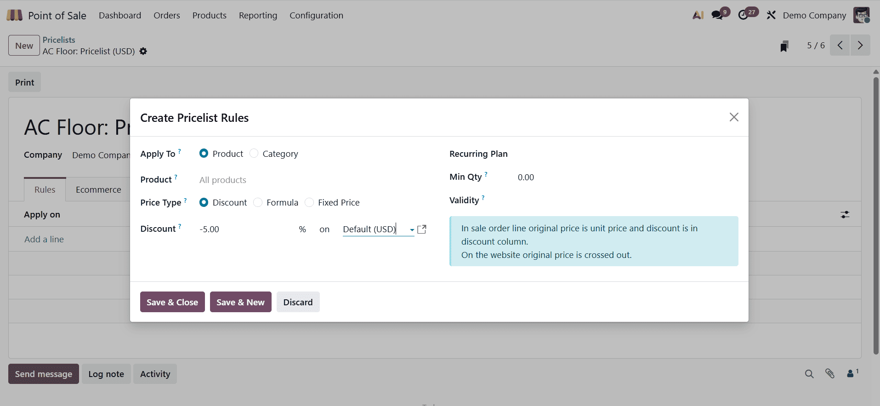Open the Reporting menu
The image size is (880, 406).
(x=258, y=15)
